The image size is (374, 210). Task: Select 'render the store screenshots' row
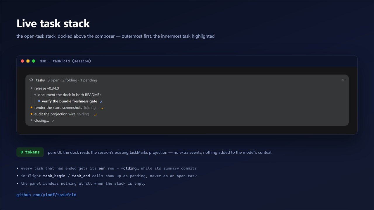click(x=187, y=108)
